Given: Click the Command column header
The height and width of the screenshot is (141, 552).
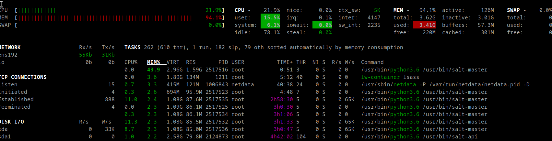Looking at the screenshot, I should [372, 62].
